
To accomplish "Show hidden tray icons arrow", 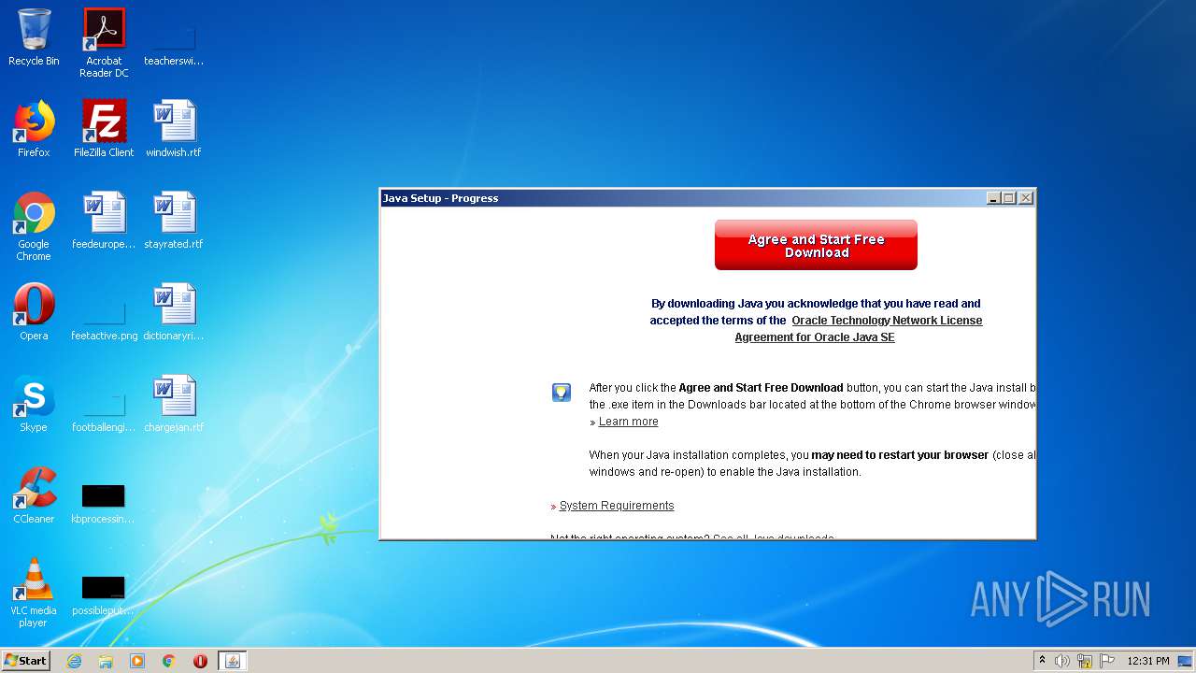I will click(1042, 661).
